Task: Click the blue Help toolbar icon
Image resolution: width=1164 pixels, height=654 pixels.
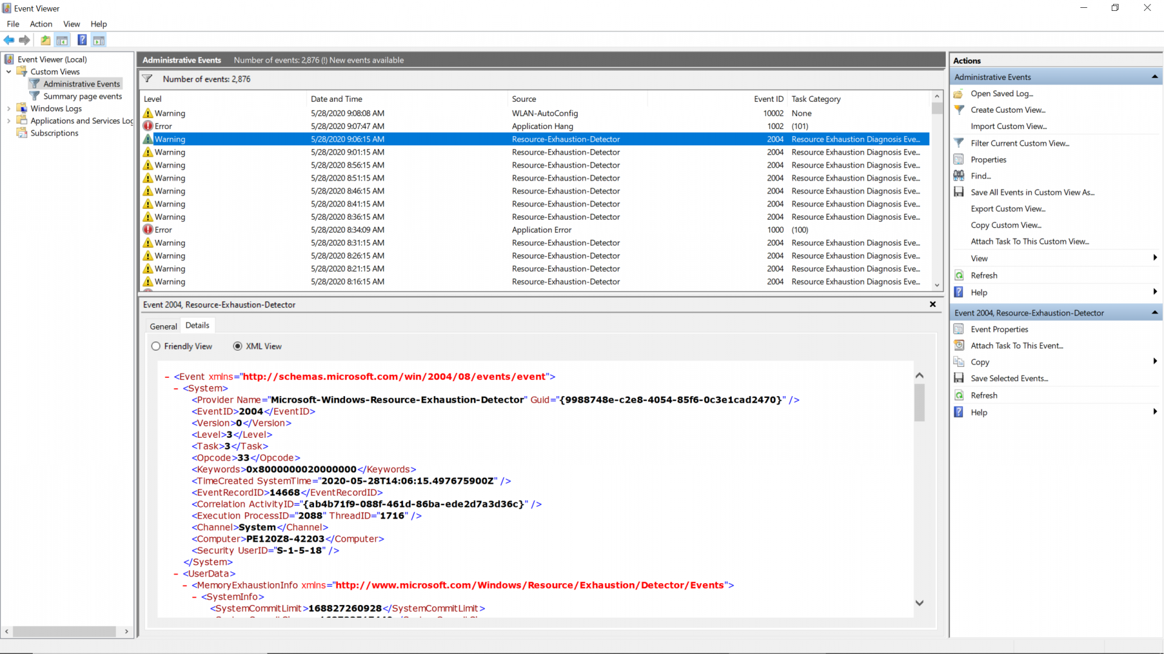Action: pos(82,40)
